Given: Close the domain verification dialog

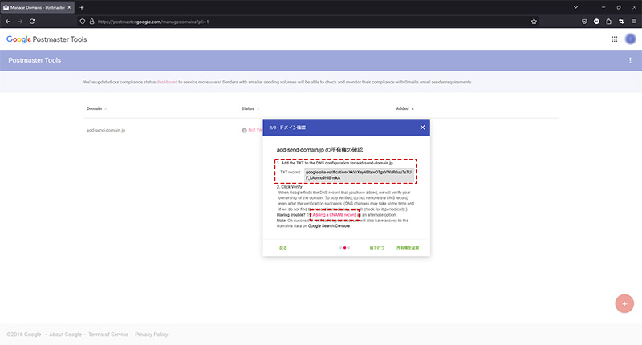Looking at the screenshot, I should pyautogui.click(x=422, y=128).
